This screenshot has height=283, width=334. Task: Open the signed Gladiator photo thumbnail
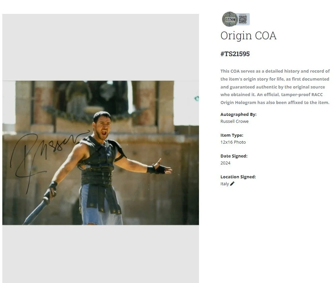(101, 153)
